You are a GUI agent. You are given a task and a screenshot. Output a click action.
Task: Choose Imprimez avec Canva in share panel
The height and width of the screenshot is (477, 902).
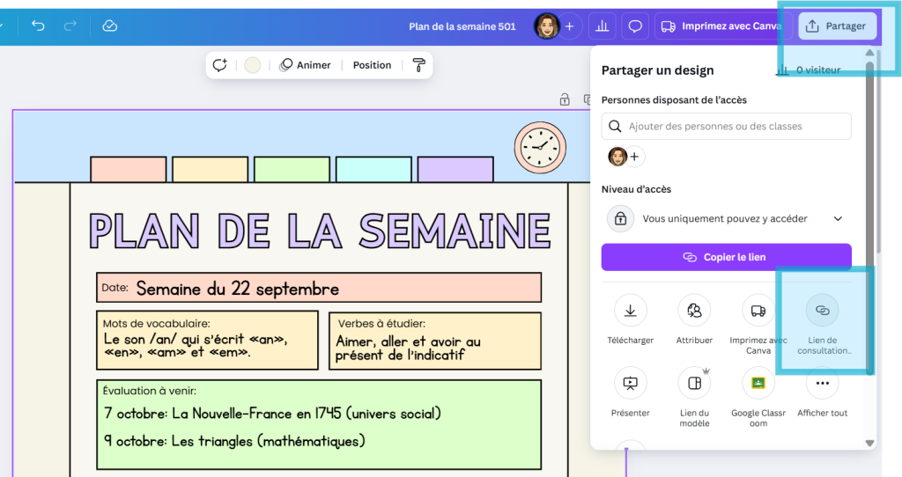(758, 311)
